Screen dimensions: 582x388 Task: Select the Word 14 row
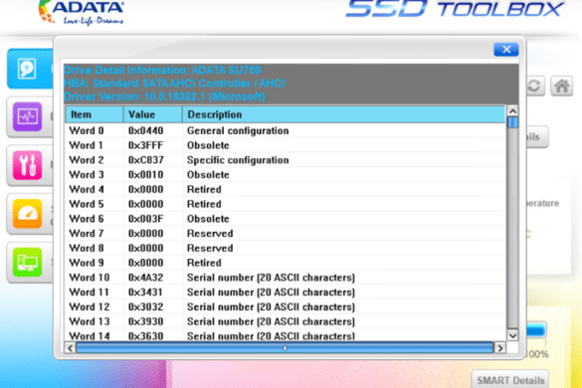coord(286,335)
